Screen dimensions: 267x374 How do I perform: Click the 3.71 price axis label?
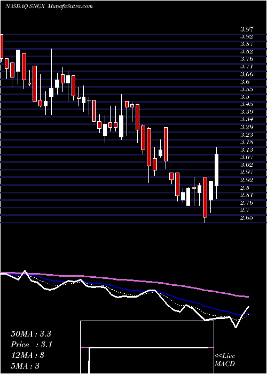[x=247, y=67]
